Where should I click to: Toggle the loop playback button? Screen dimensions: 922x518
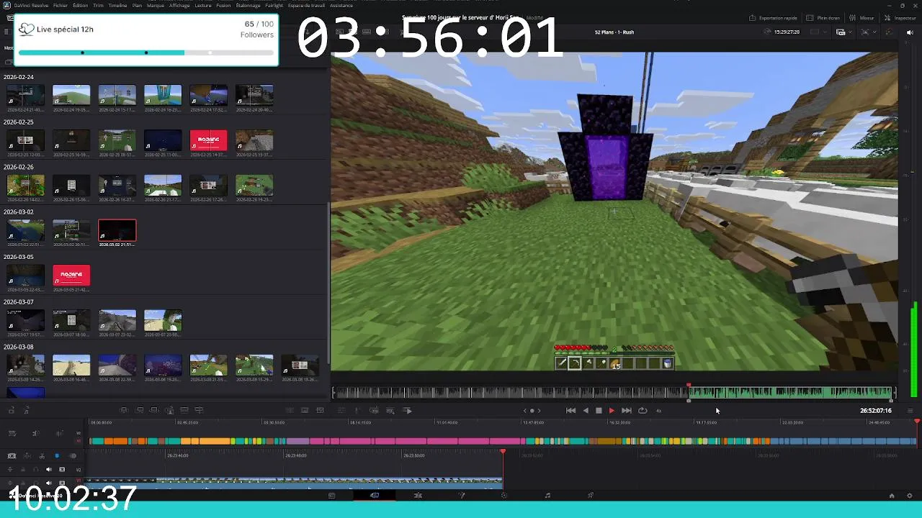643,411
